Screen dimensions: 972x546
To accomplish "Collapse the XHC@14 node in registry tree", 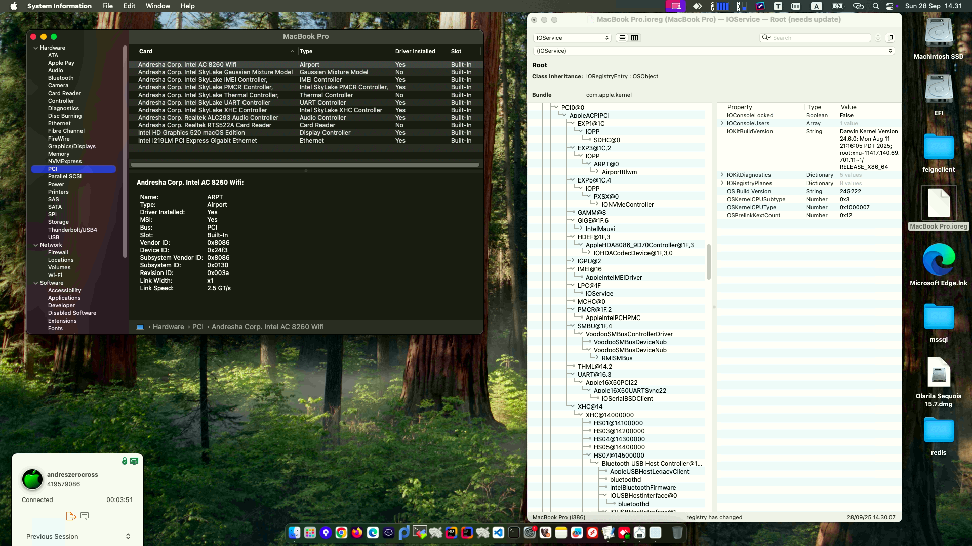I will click(572, 406).
